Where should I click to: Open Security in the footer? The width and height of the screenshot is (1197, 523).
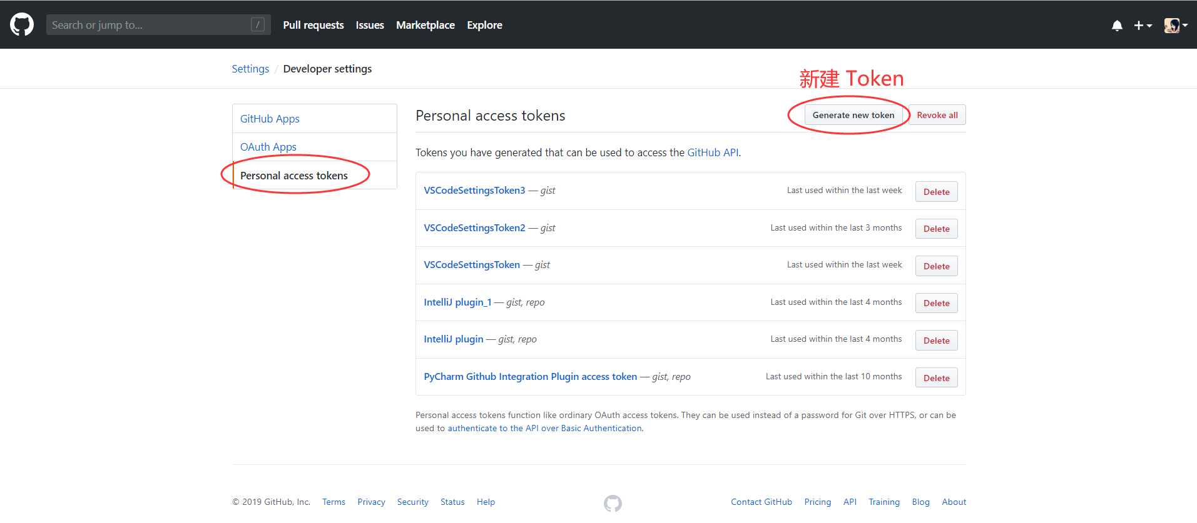413,502
